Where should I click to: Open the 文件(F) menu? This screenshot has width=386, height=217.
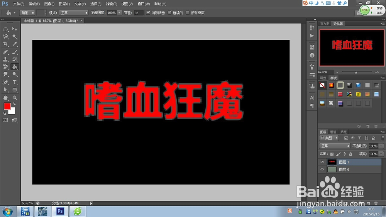(x=19, y=4)
